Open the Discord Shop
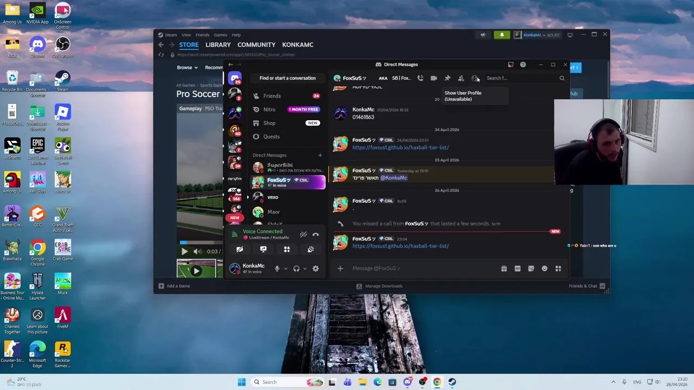 coord(287,123)
